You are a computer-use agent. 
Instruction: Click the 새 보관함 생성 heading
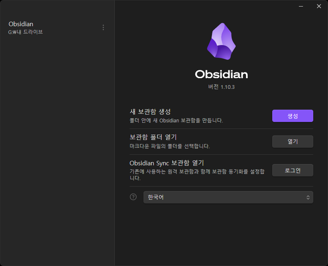click(150, 112)
